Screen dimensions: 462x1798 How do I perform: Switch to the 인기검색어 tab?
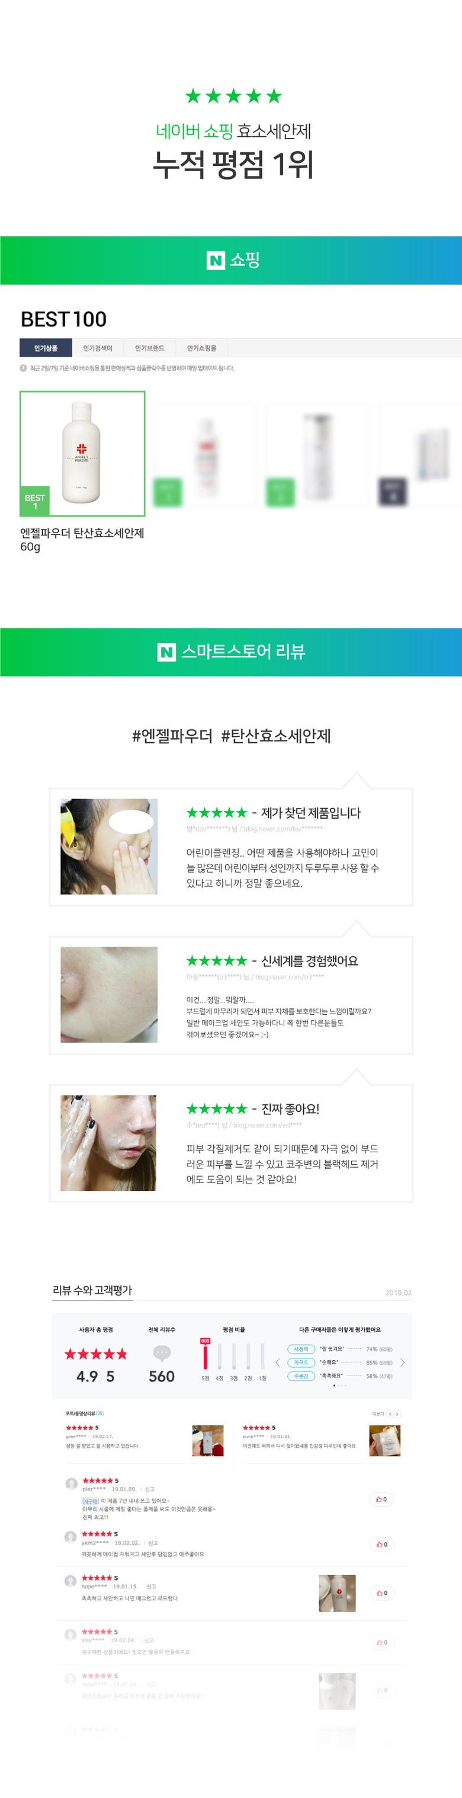(x=98, y=348)
